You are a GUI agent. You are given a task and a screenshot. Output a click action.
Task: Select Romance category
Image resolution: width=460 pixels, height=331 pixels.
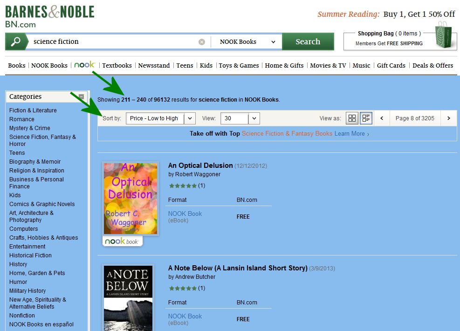tap(22, 119)
